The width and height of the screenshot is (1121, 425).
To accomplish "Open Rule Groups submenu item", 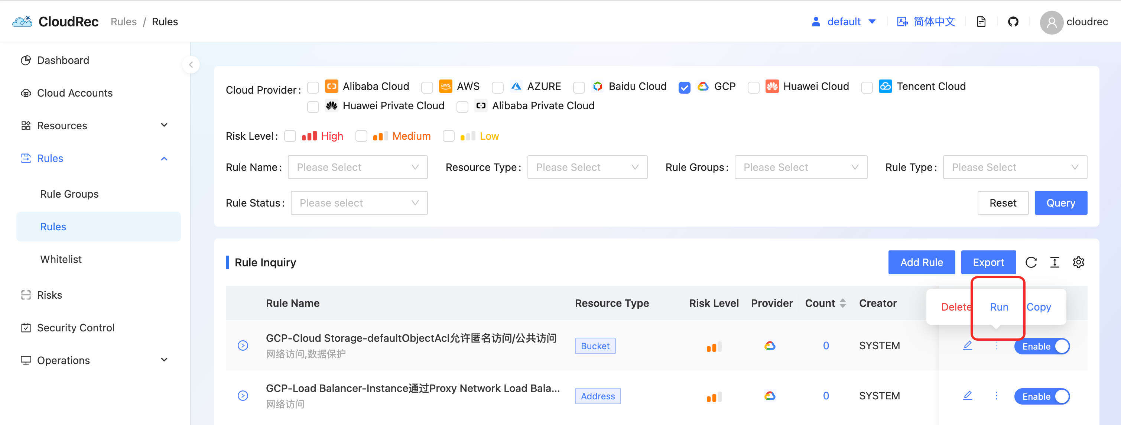I will 98,194.
